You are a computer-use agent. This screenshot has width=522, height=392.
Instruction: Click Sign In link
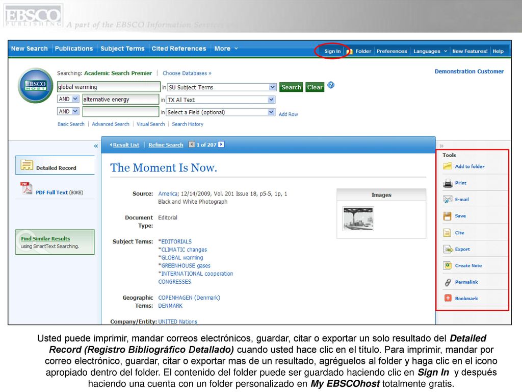pyautogui.click(x=332, y=52)
